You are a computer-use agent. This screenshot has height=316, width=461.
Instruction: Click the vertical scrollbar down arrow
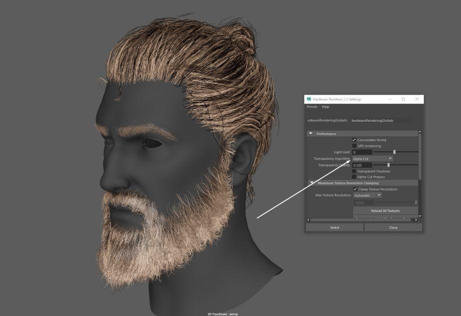pyautogui.click(x=420, y=216)
